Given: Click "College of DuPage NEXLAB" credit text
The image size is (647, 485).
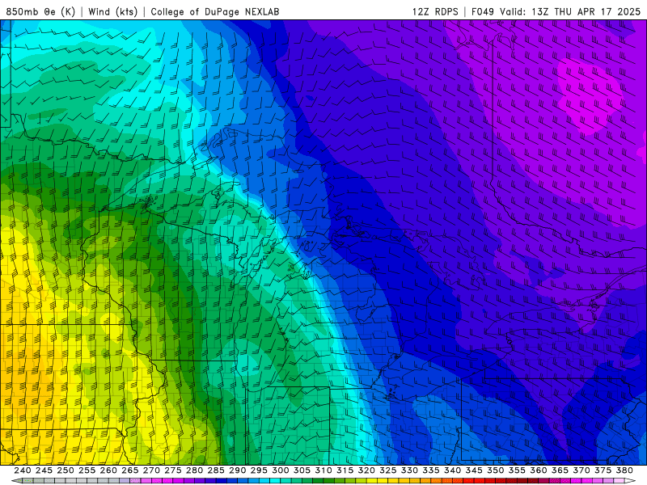Looking at the screenshot, I should [215, 11].
